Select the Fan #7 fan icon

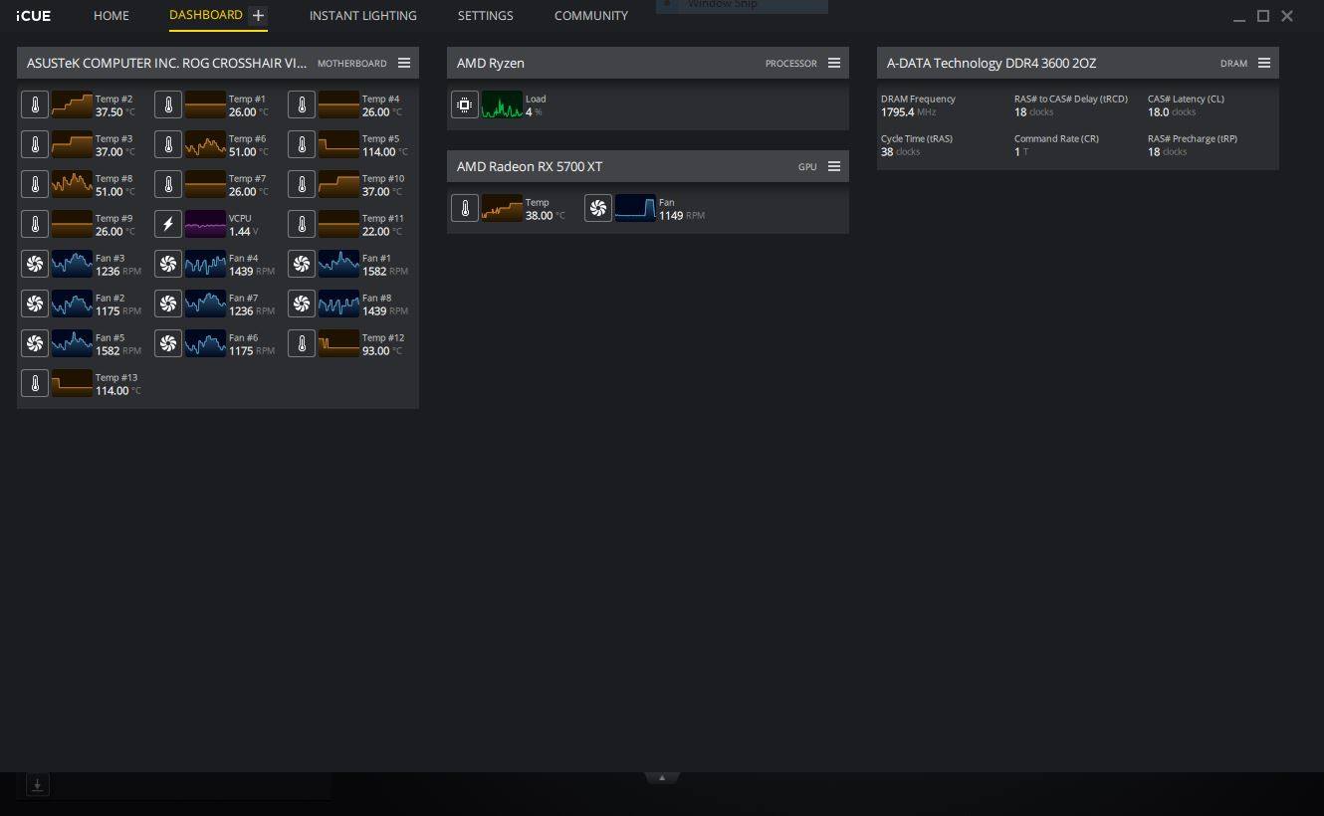pyautogui.click(x=168, y=304)
